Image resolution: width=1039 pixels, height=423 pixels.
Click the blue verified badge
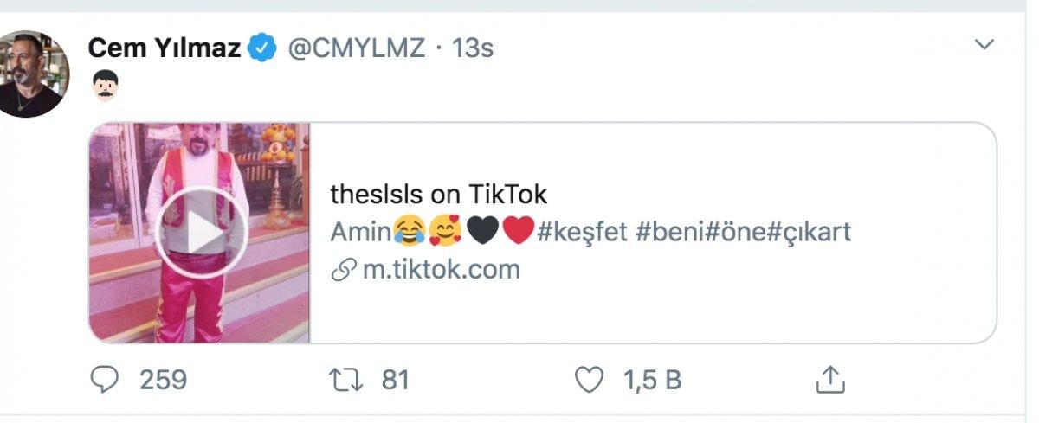[262, 48]
